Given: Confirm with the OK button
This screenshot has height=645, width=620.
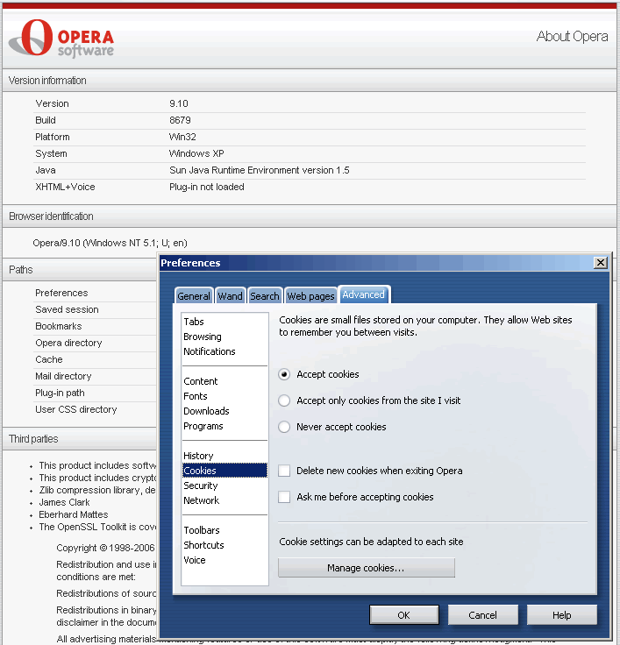Looking at the screenshot, I should pyautogui.click(x=404, y=615).
